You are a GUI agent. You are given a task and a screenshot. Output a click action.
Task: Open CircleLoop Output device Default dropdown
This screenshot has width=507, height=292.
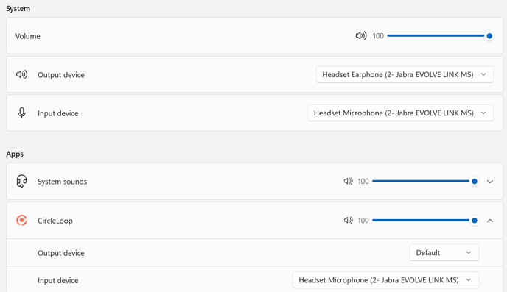[444, 252]
